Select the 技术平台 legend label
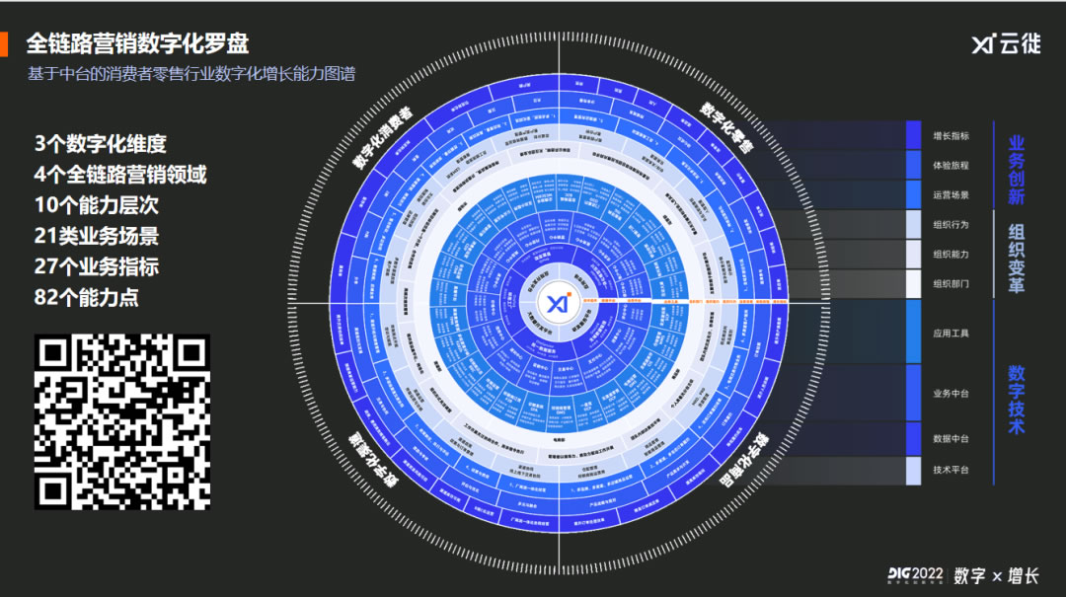Screen dimensions: 1066x597 [951, 470]
